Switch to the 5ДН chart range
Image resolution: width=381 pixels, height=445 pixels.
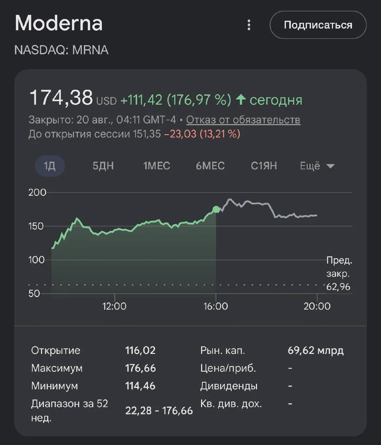(x=103, y=166)
